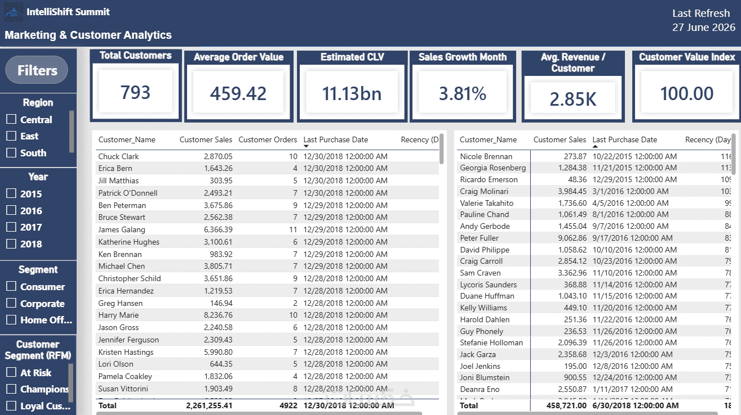Click the left table vertical scrollbar
Screen dimensions: 741x415
tap(442, 148)
